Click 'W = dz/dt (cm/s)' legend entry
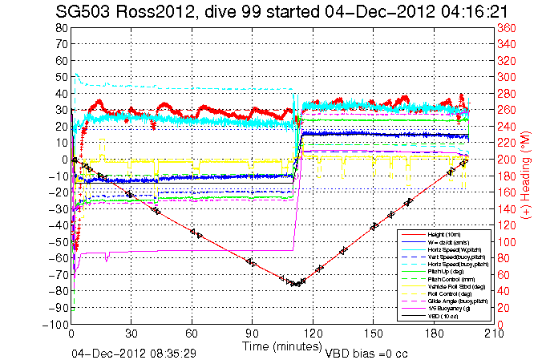Viewport: 546px width, 364px height. coord(448,242)
